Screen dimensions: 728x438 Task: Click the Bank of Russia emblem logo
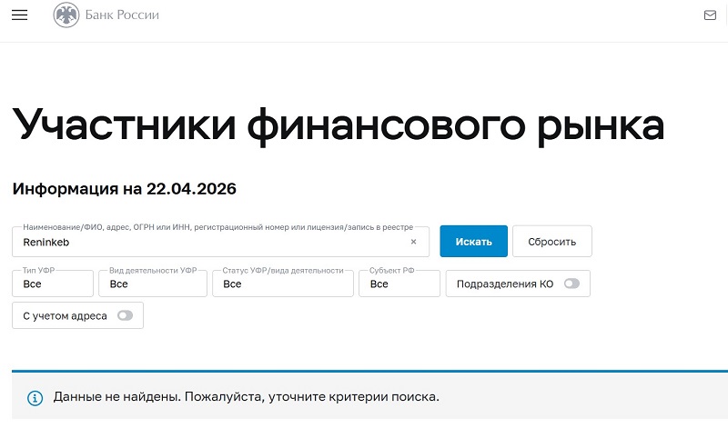coord(66,15)
